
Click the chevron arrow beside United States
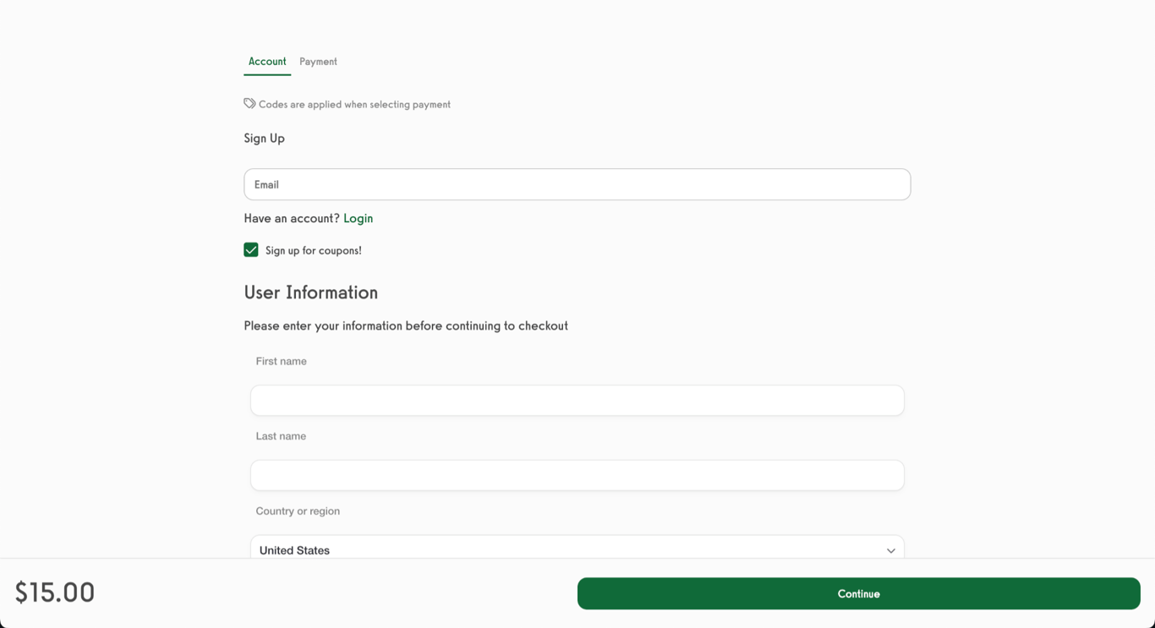click(x=890, y=550)
